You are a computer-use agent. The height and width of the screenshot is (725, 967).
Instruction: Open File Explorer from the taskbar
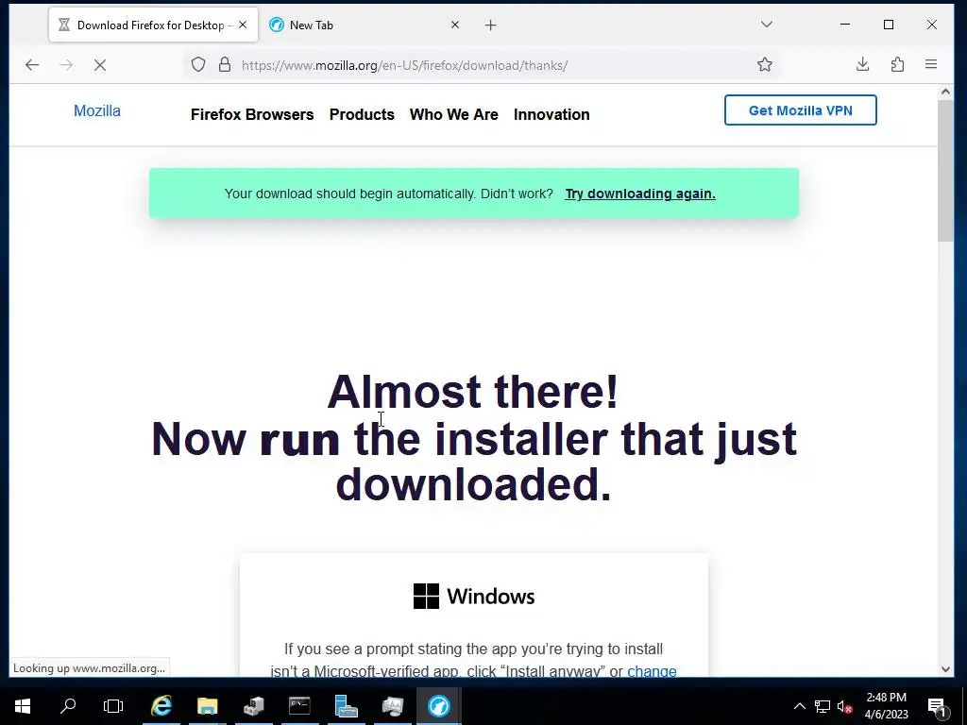coord(207,706)
